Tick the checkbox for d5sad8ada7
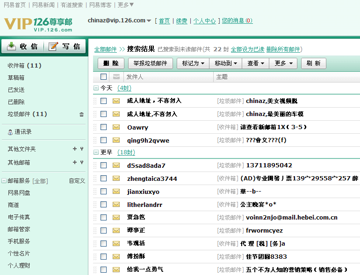 (x=103, y=165)
